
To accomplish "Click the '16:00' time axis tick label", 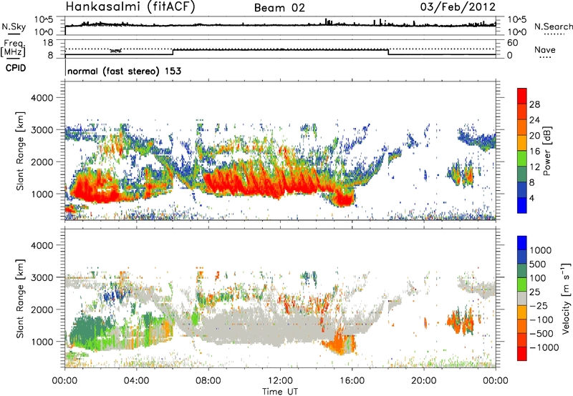I will (x=352, y=381).
